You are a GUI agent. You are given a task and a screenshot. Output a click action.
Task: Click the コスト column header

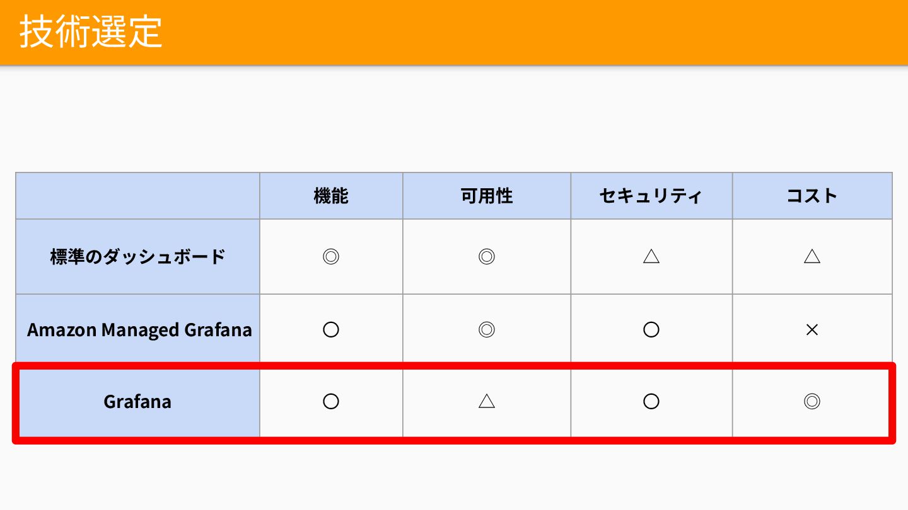(x=812, y=196)
